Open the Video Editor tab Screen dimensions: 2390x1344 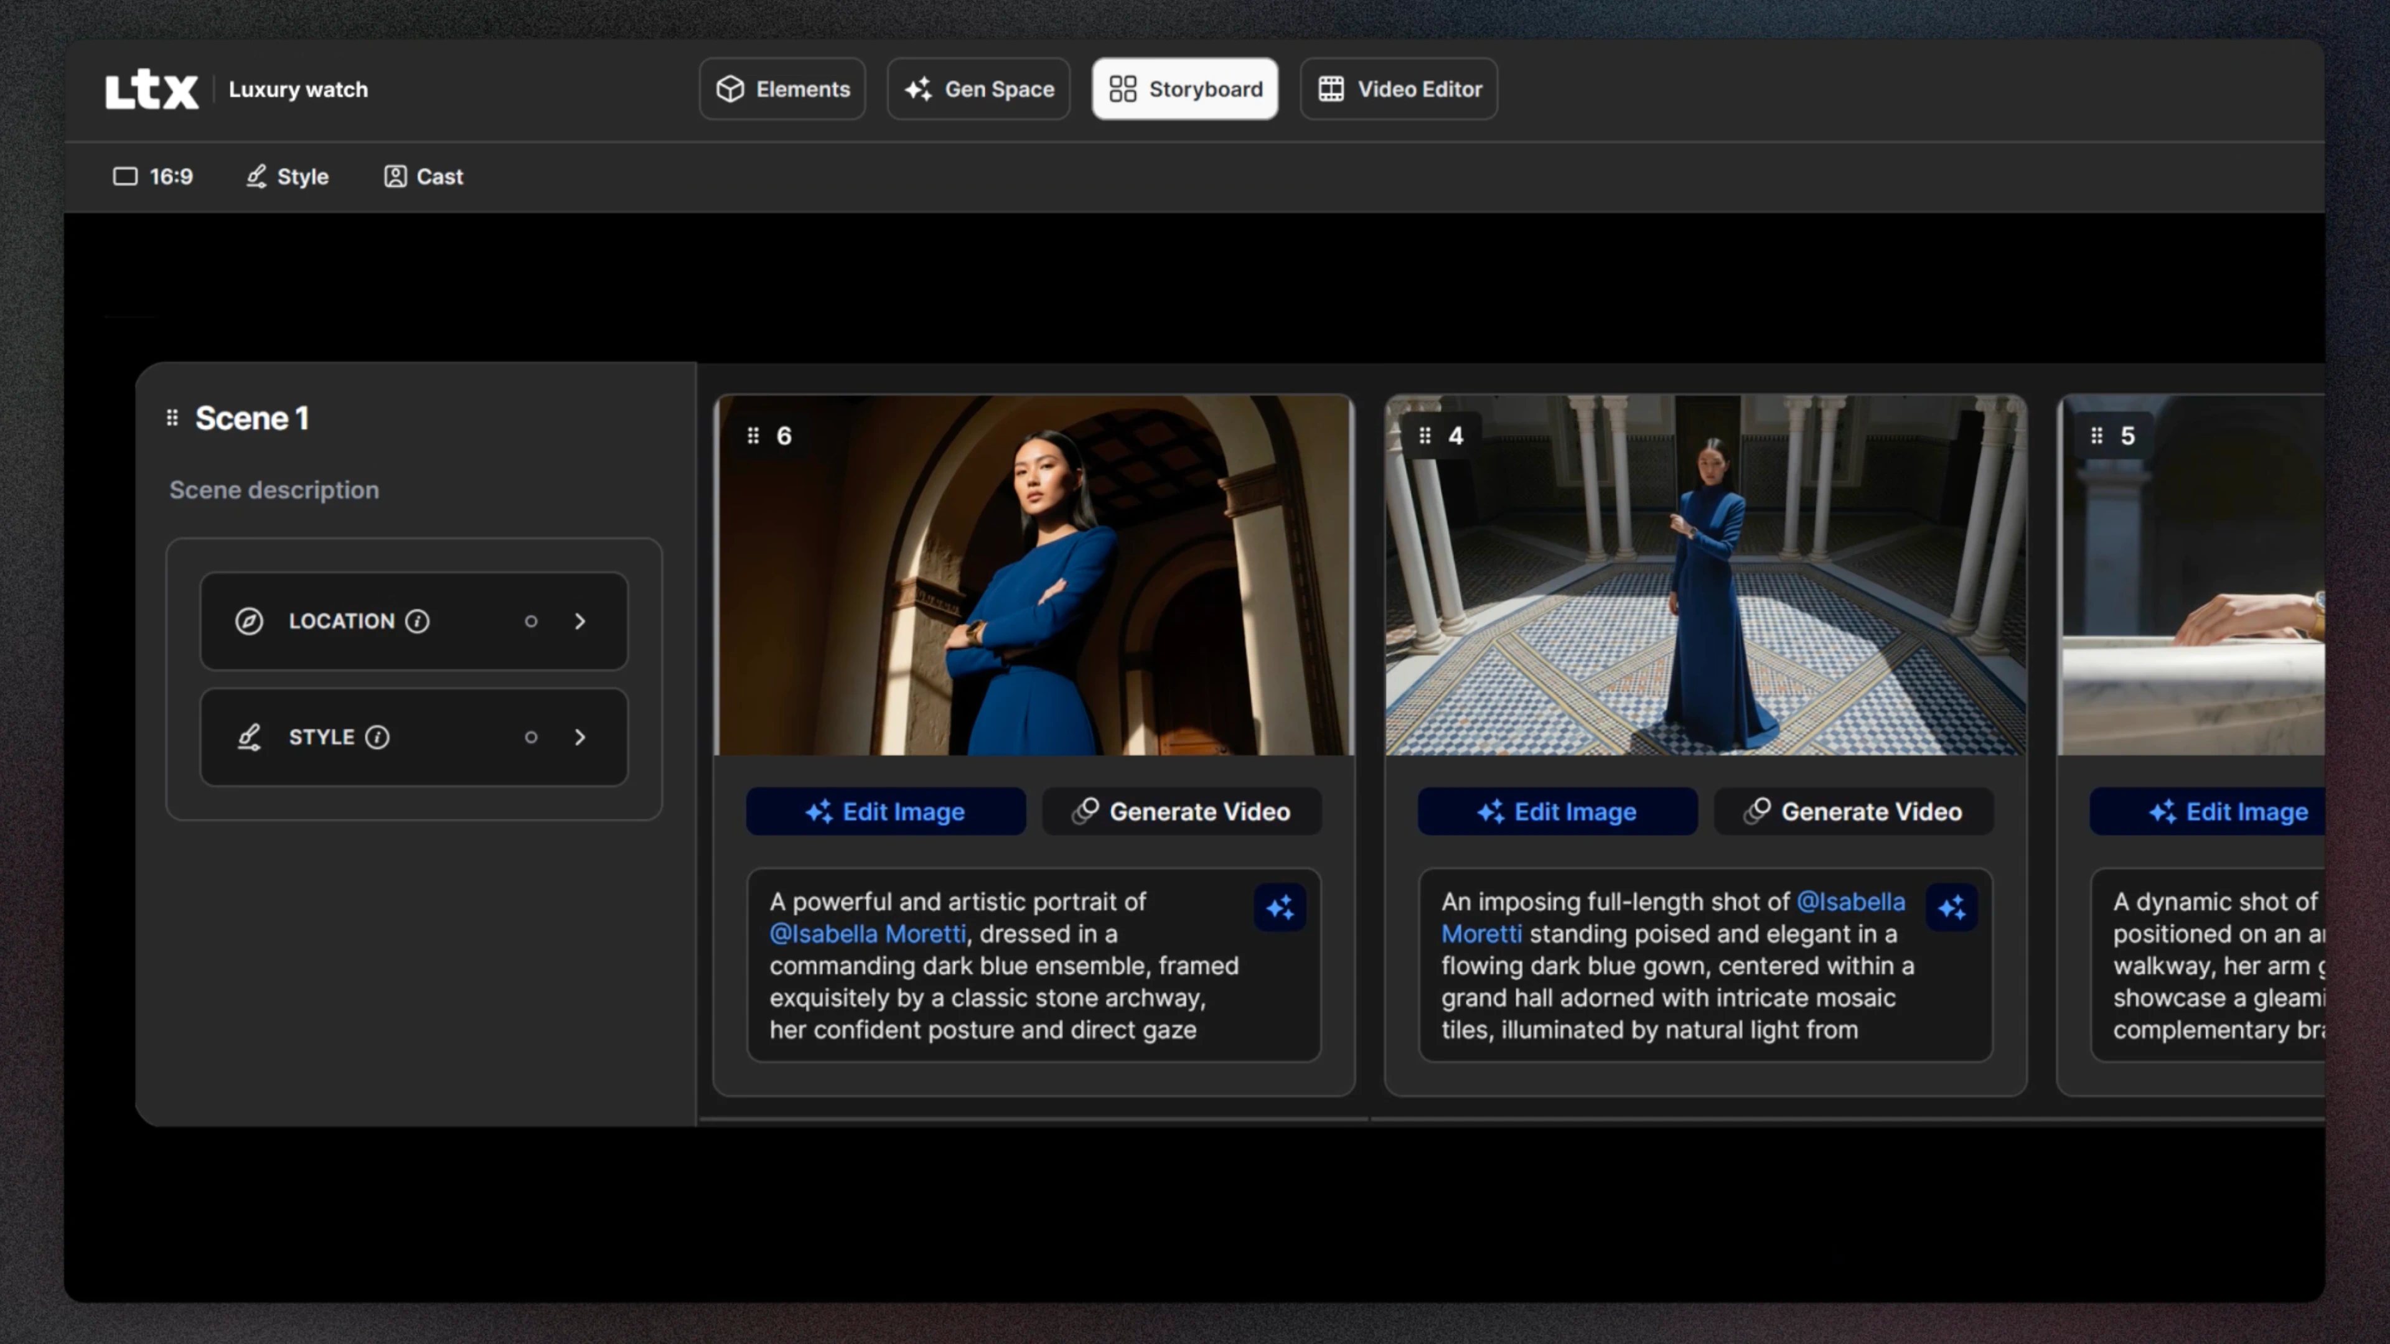1399,89
